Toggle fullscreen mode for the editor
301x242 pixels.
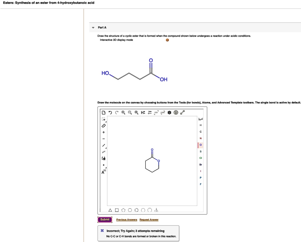[x=183, y=112]
